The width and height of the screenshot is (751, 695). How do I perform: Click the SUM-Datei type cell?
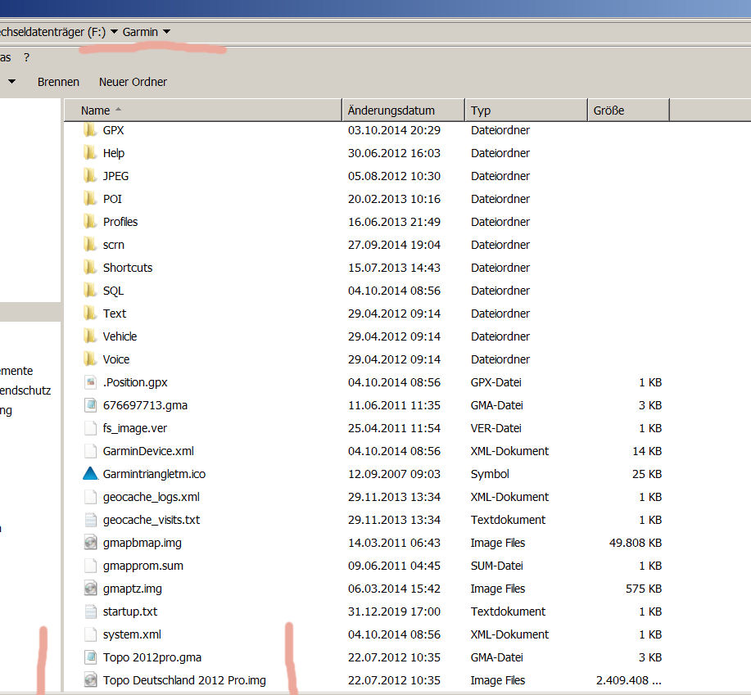pyautogui.click(x=496, y=566)
